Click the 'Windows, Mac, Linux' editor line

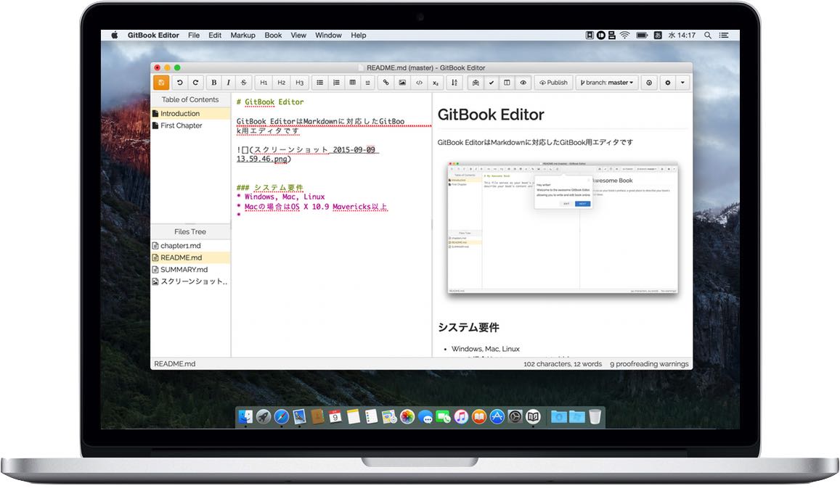click(x=285, y=197)
